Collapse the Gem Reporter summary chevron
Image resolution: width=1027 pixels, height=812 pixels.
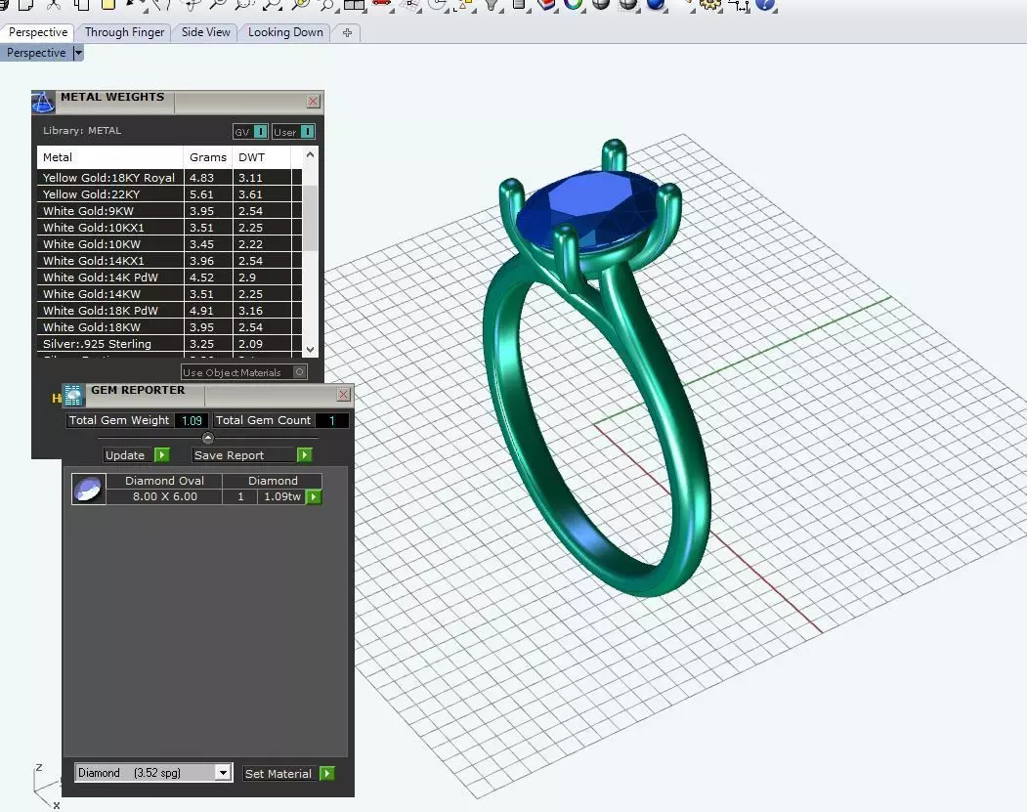[x=207, y=438]
